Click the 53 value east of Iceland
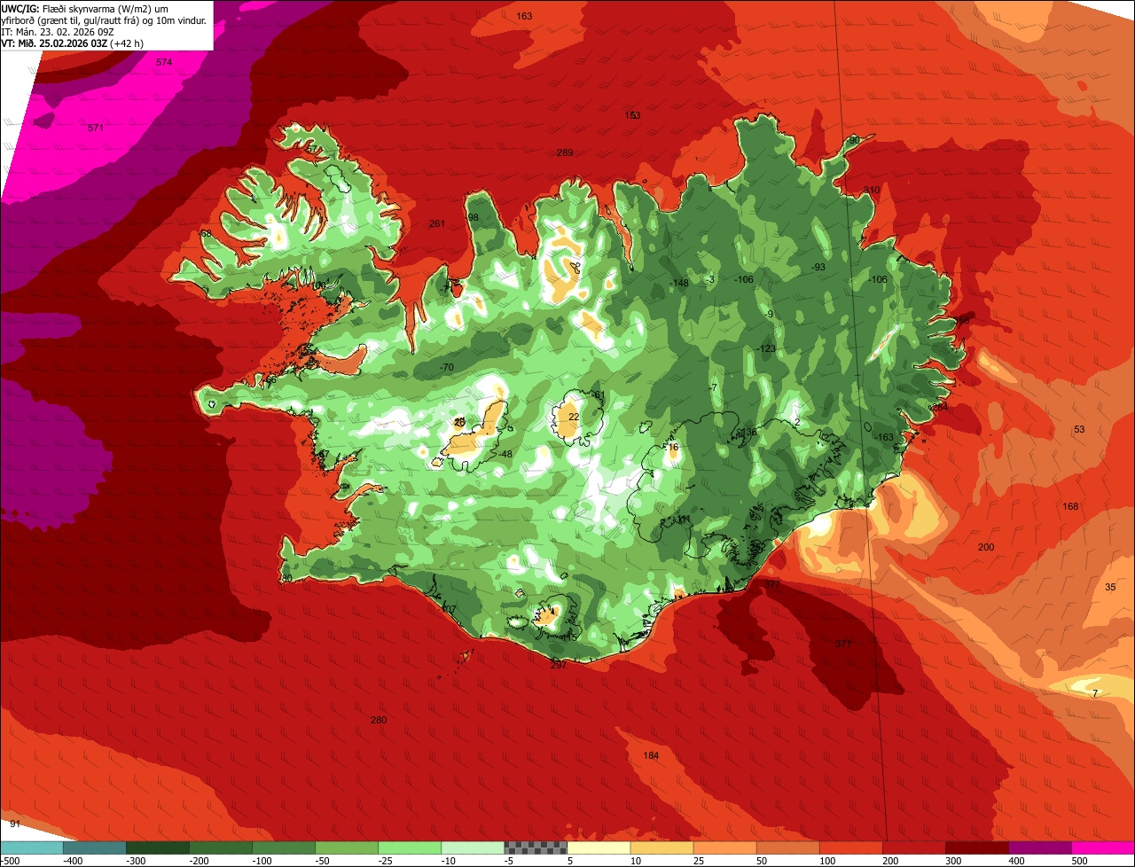The image size is (1135, 867). click(1079, 429)
